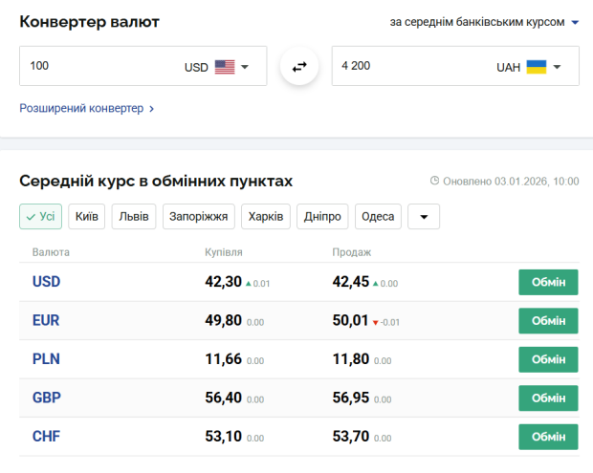Click the clock icon beside update time

coord(434,181)
